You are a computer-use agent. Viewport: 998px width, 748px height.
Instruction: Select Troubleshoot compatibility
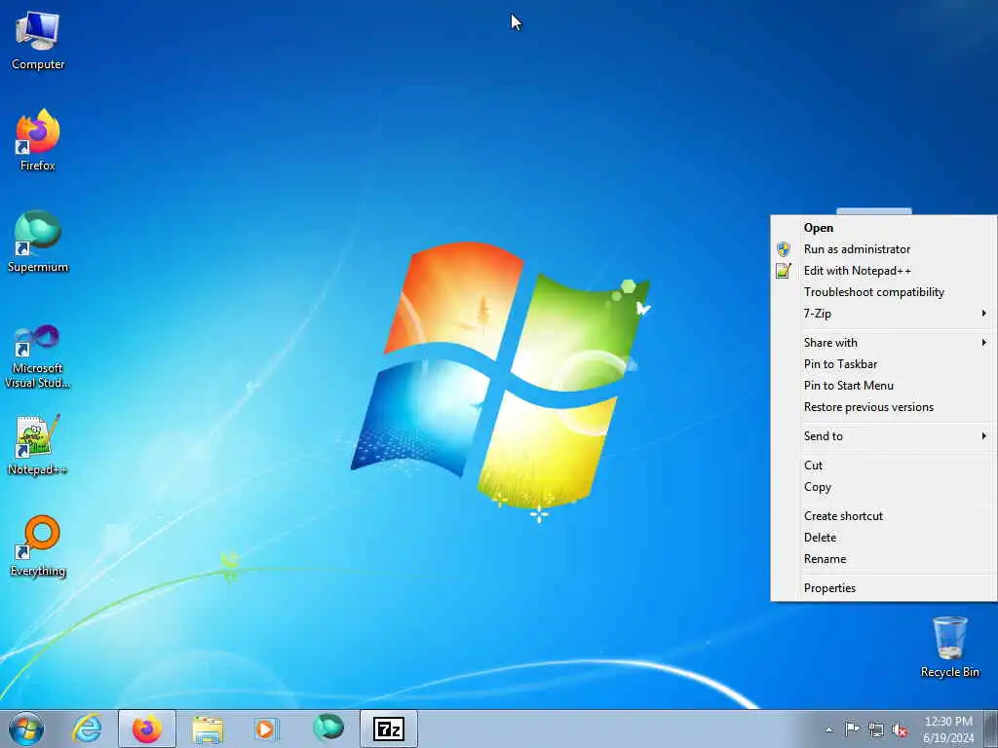[x=883, y=292]
